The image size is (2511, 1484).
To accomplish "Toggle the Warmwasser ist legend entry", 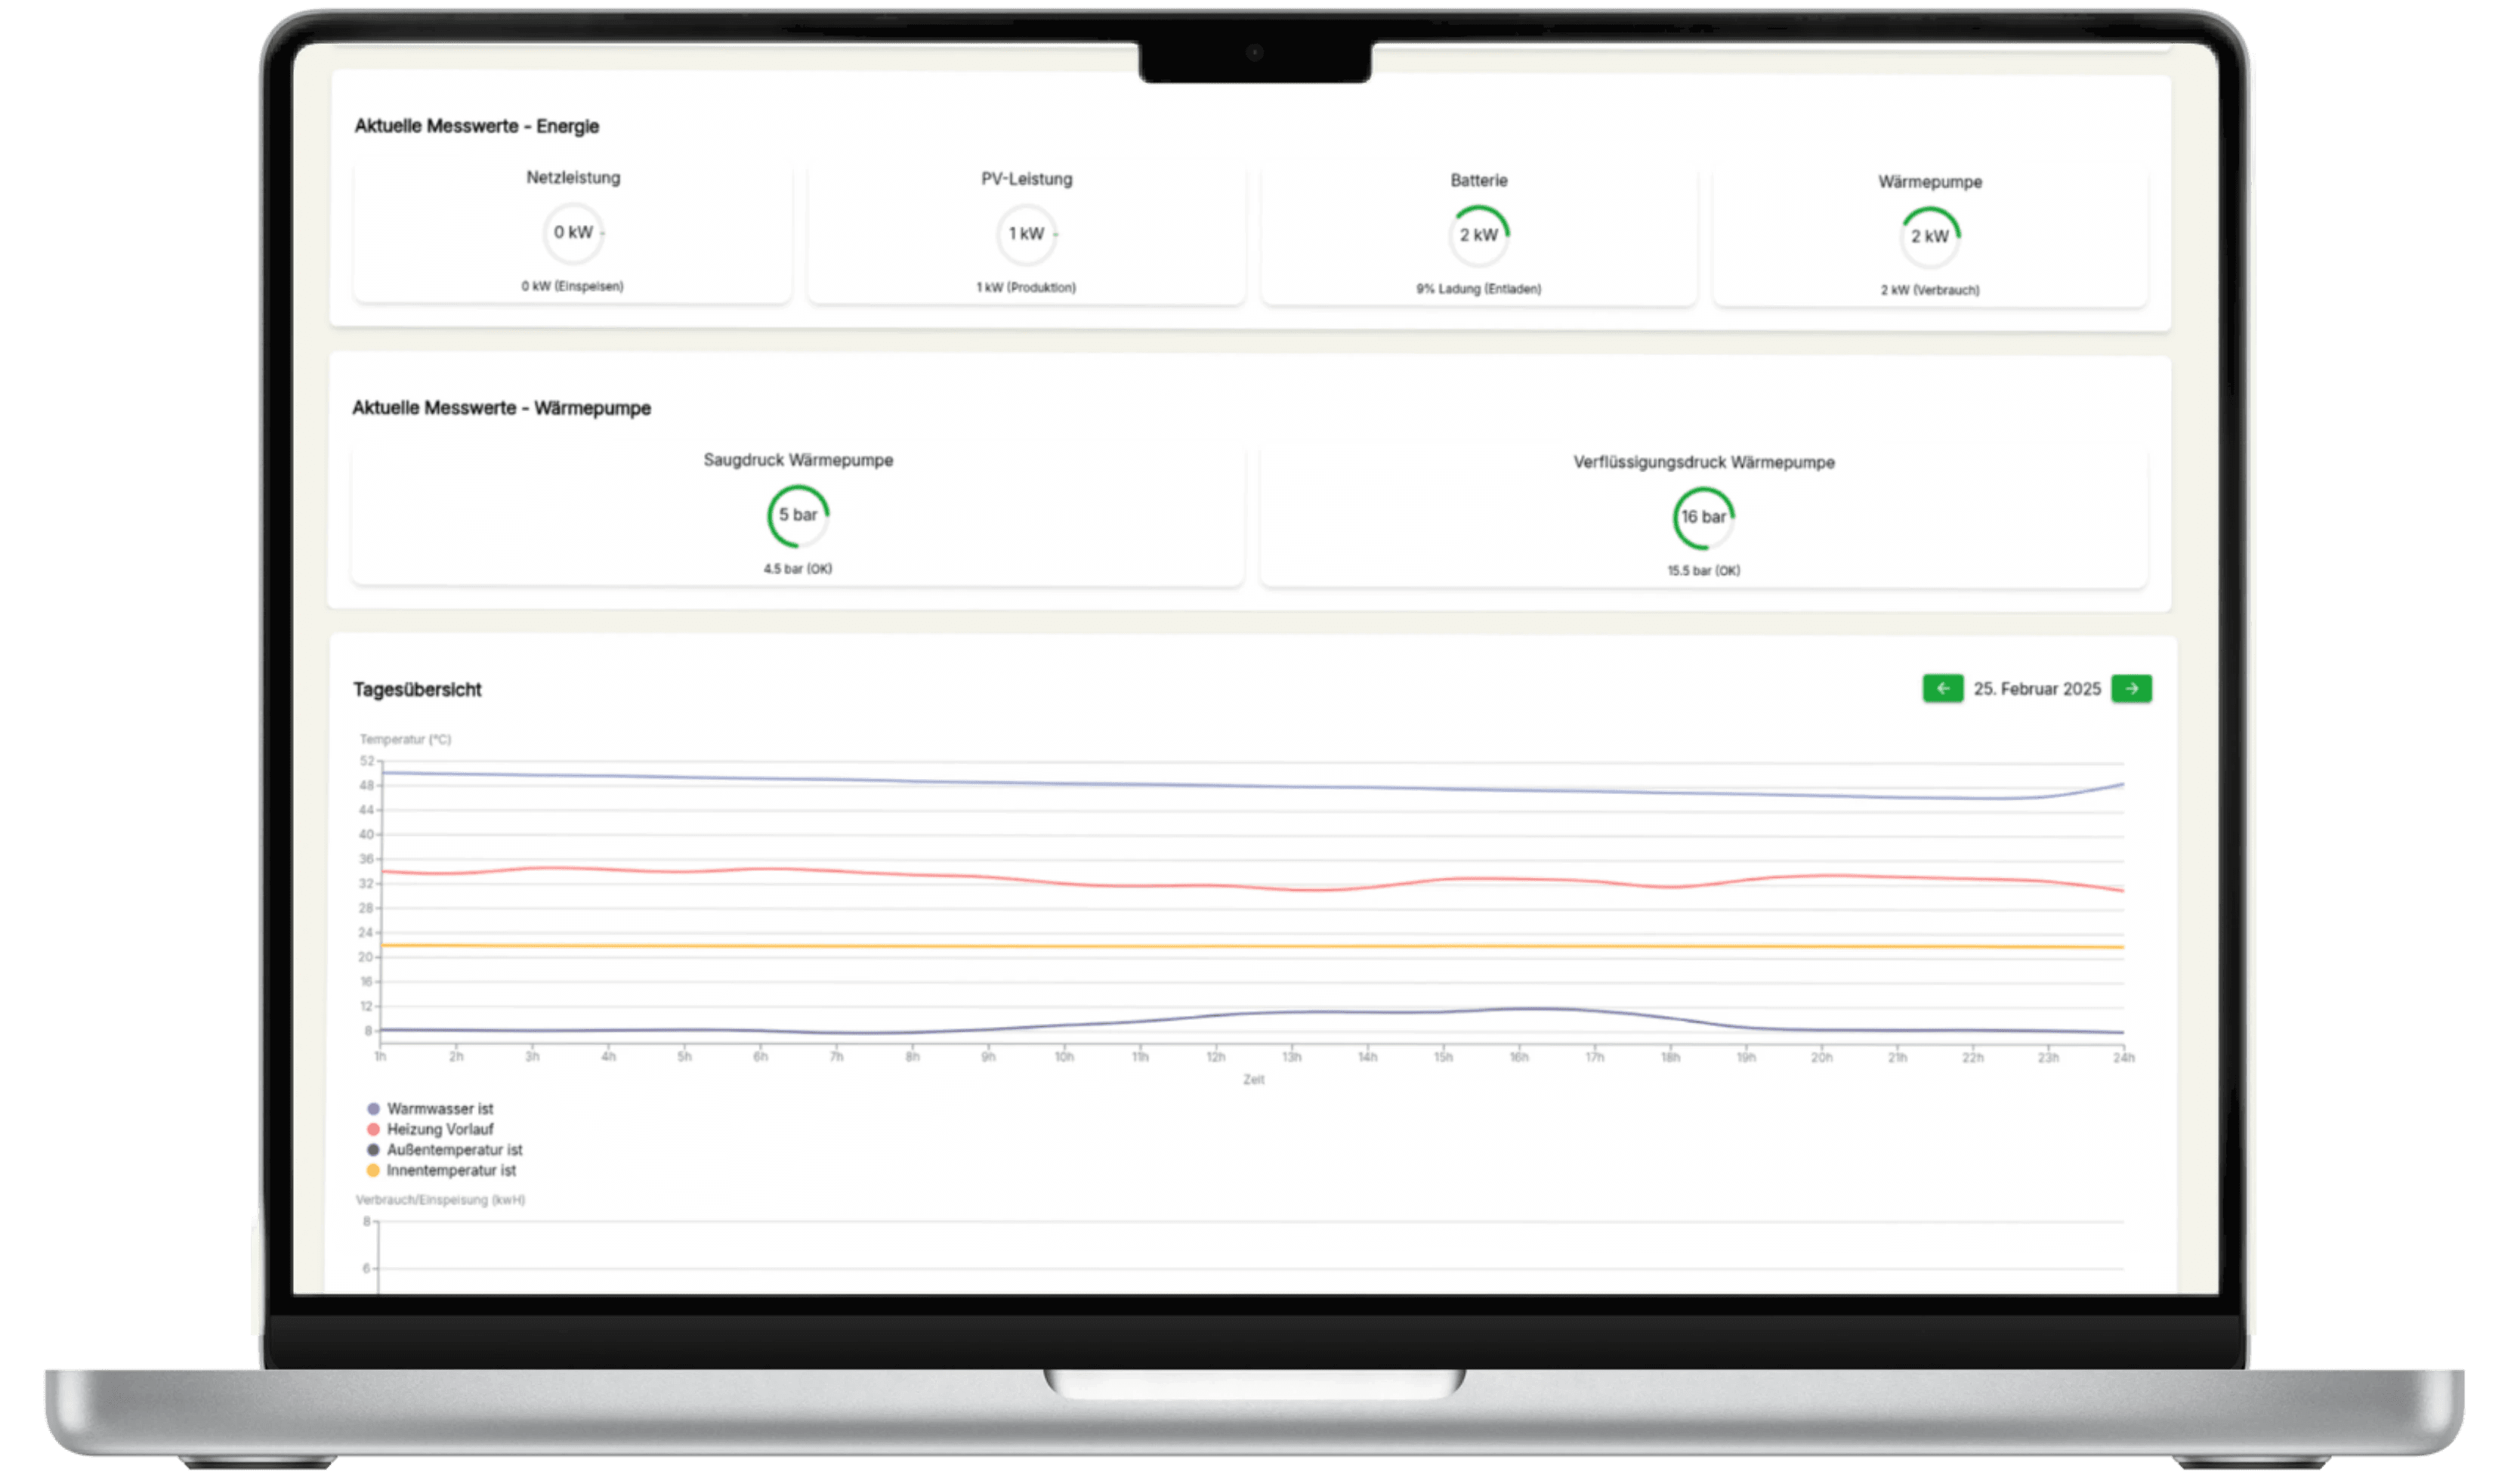I will tap(440, 1108).
